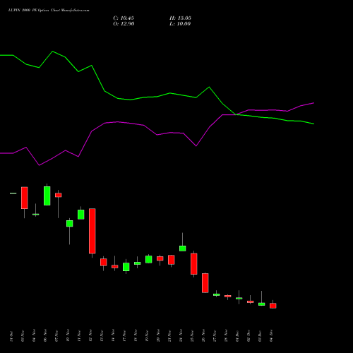Click the red candlestick body for 25 Nov
Viewport: 353px width, 353px height.
194,264
